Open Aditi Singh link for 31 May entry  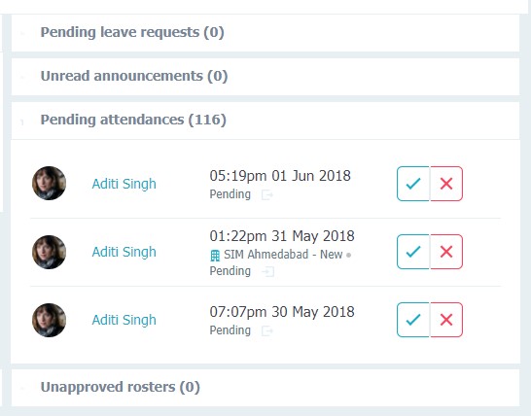point(124,252)
